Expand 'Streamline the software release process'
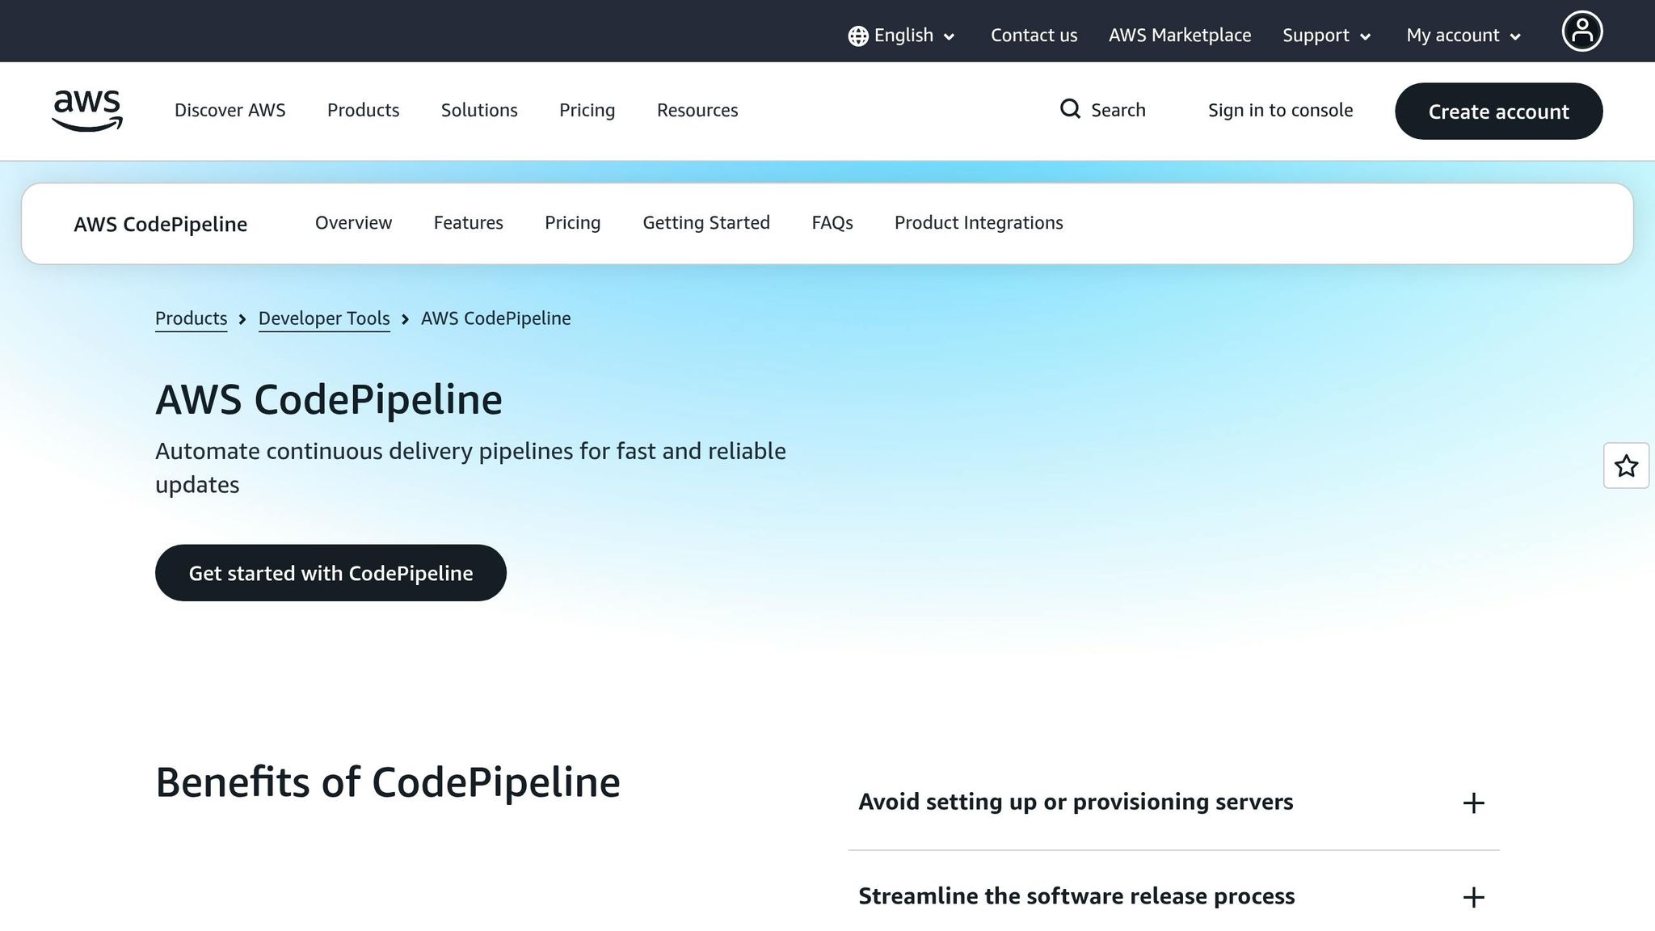This screenshot has width=1655, height=931. pyautogui.click(x=1473, y=897)
